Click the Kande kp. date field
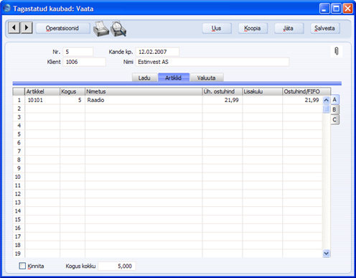356x278 pixels. point(157,52)
